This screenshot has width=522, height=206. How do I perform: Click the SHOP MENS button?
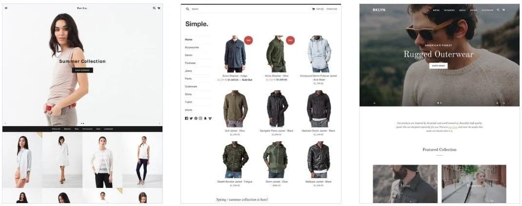pyautogui.click(x=439, y=66)
